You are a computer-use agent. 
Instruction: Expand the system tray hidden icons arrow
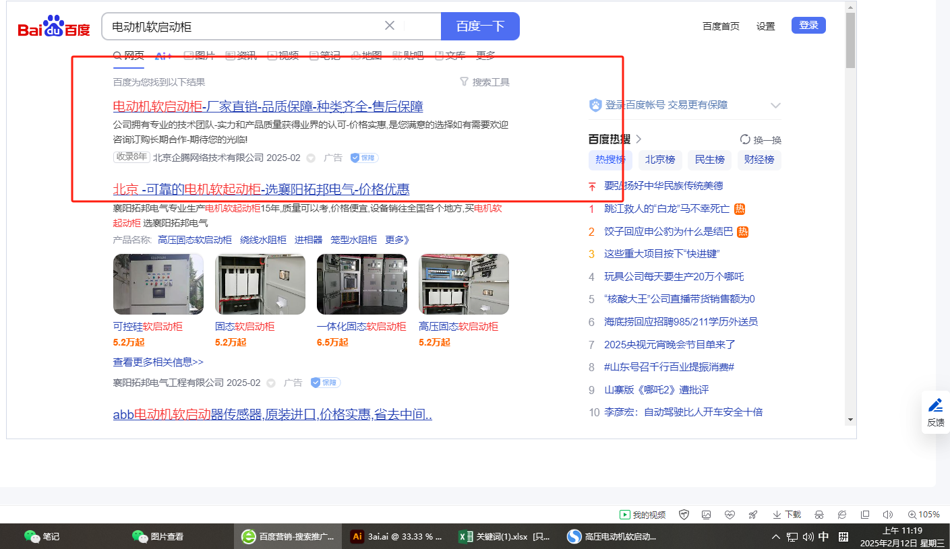tap(776, 537)
